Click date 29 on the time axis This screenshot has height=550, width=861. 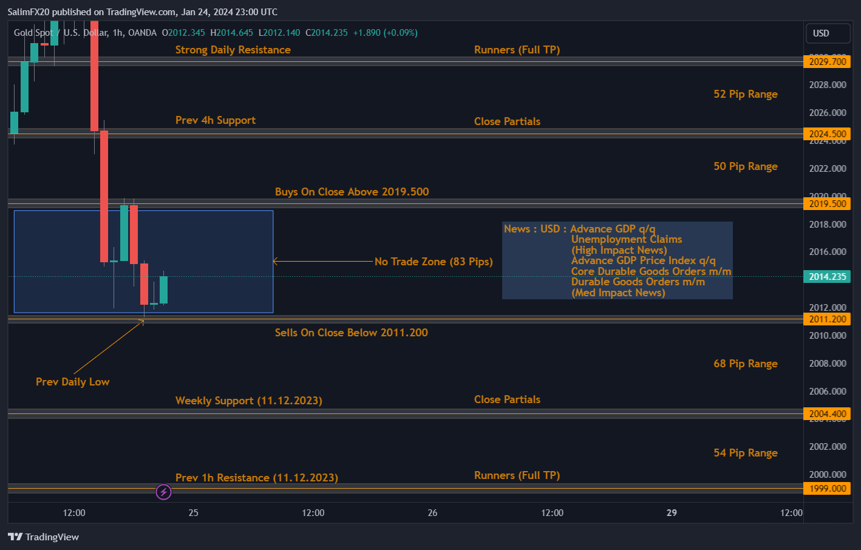tap(672, 513)
